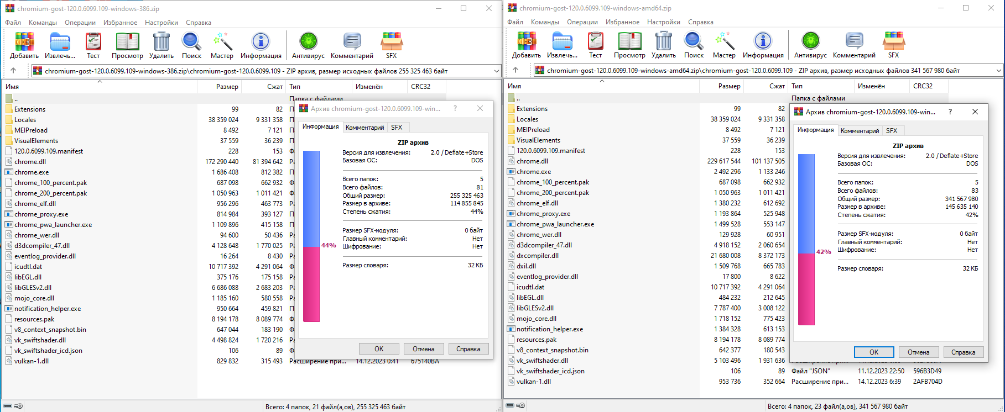
Task: Open Поиск in the left 386 window toolbar
Action: pos(191,45)
